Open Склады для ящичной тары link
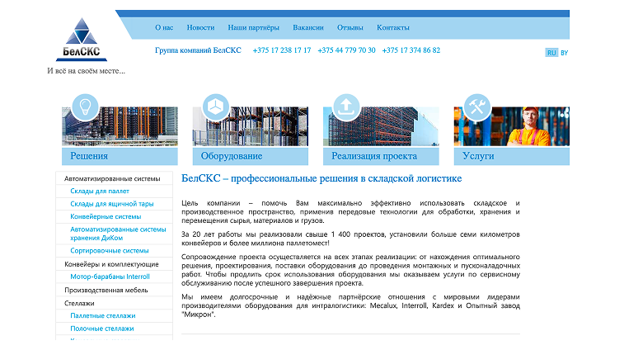Viewport: 624px width, 350px height. pyautogui.click(x=112, y=204)
